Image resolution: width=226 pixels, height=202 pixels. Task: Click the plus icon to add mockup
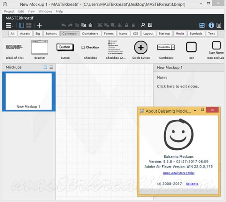[39, 25]
